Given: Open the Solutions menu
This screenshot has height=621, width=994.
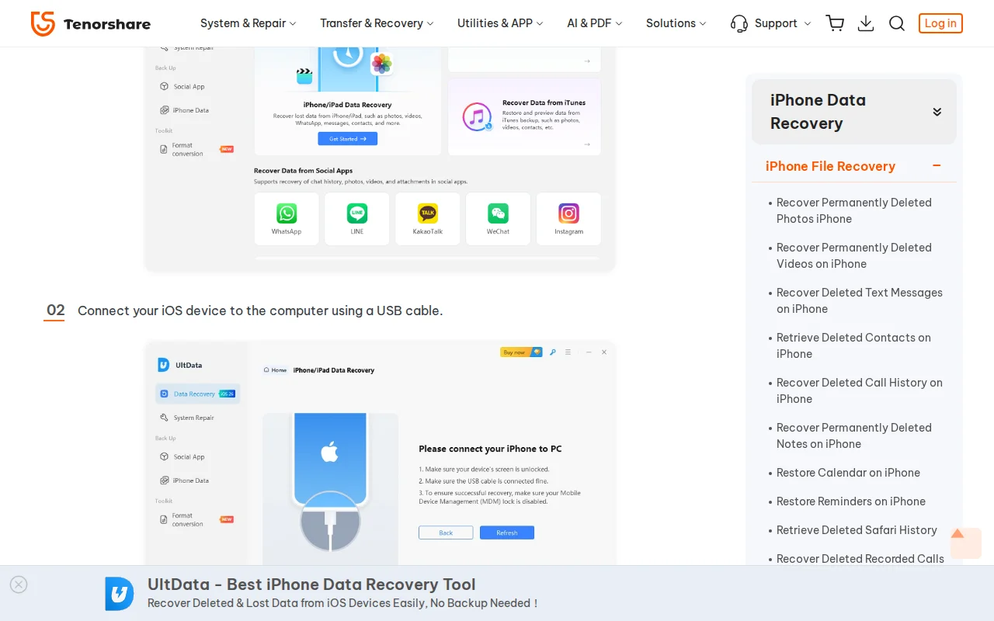Looking at the screenshot, I should (x=676, y=23).
